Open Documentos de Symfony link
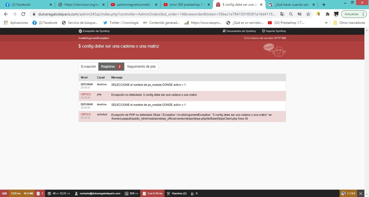The image size is (369, 197). click(239, 31)
